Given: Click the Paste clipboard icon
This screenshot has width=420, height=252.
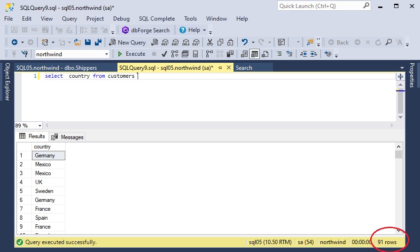Looking at the screenshot, I should point(230,42).
